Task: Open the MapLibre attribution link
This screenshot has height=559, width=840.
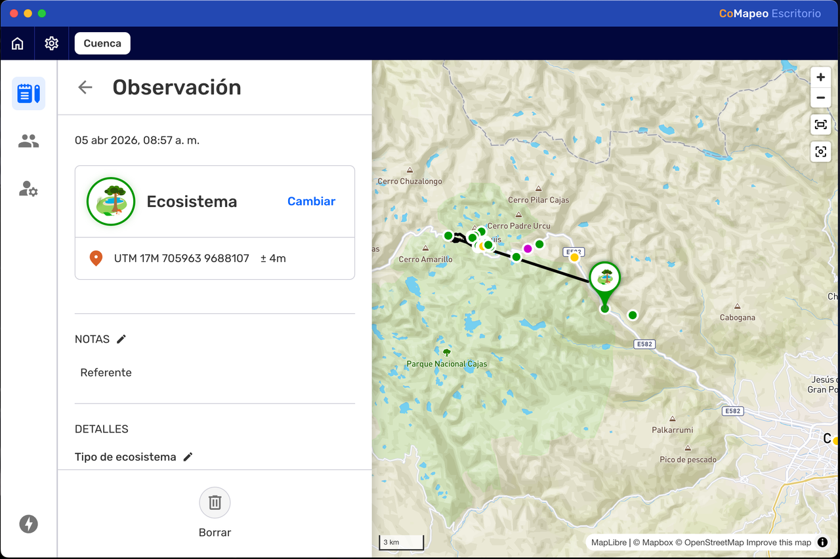Action: click(610, 543)
